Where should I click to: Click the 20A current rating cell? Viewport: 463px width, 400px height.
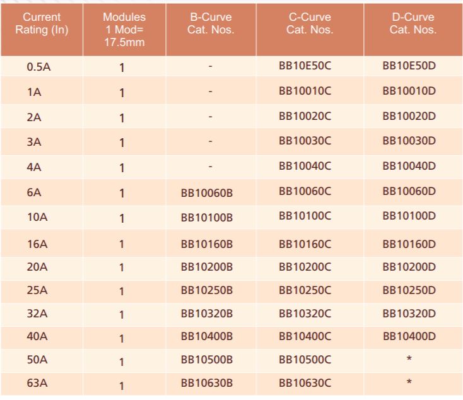[37, 267]
